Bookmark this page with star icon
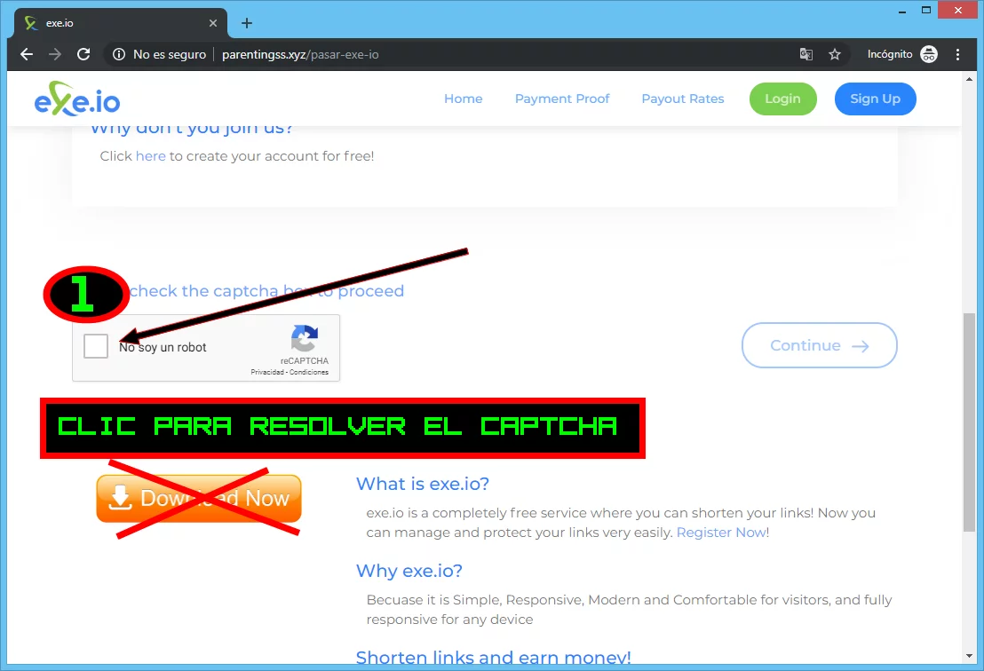 point(835,54)
